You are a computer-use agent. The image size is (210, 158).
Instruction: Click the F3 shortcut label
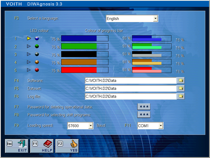(17, 18)
